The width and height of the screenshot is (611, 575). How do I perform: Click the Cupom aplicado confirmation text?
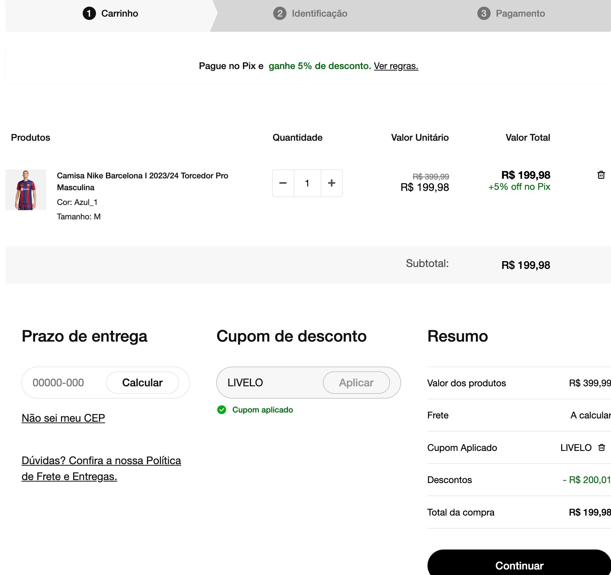pos(262,410)
